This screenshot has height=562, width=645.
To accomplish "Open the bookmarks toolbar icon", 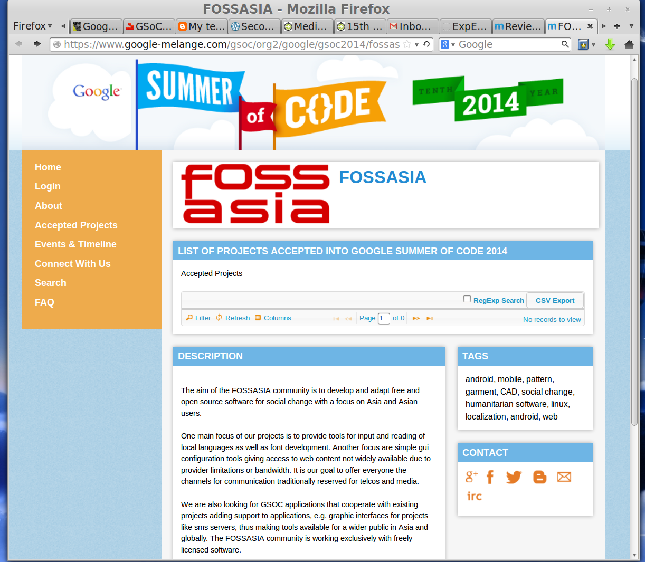I will point(583,44).
